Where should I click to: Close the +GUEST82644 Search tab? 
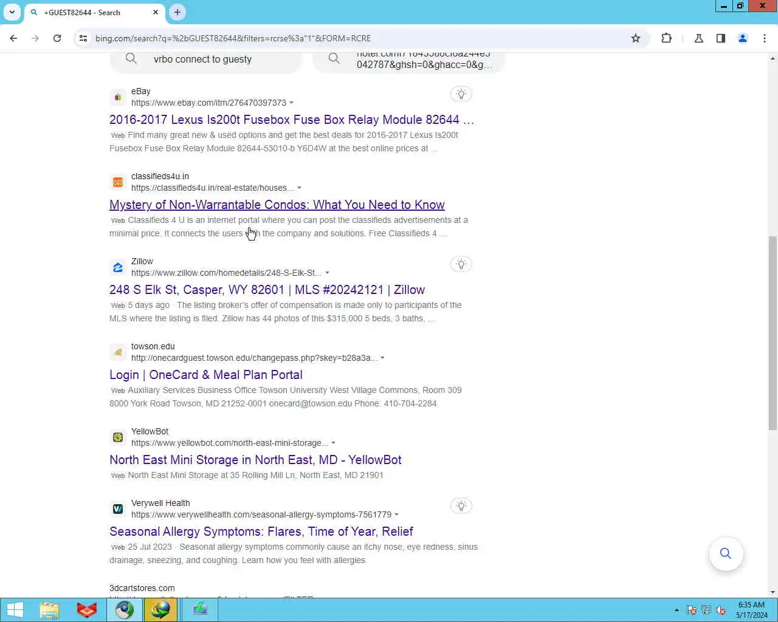pyautogui.click(x=156, y=12)
